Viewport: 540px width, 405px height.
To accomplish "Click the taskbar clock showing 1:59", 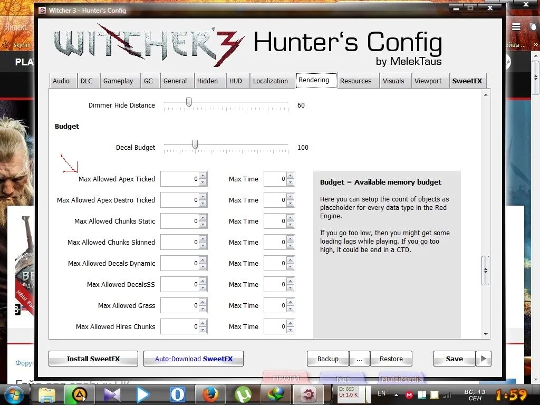I will point(511,394).
